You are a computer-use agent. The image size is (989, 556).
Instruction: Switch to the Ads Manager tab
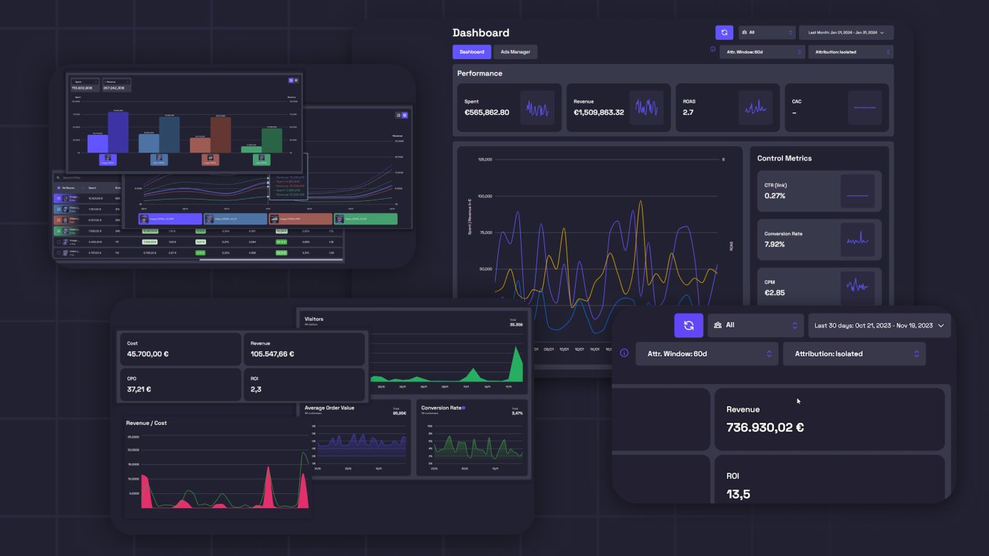[515, 51]
